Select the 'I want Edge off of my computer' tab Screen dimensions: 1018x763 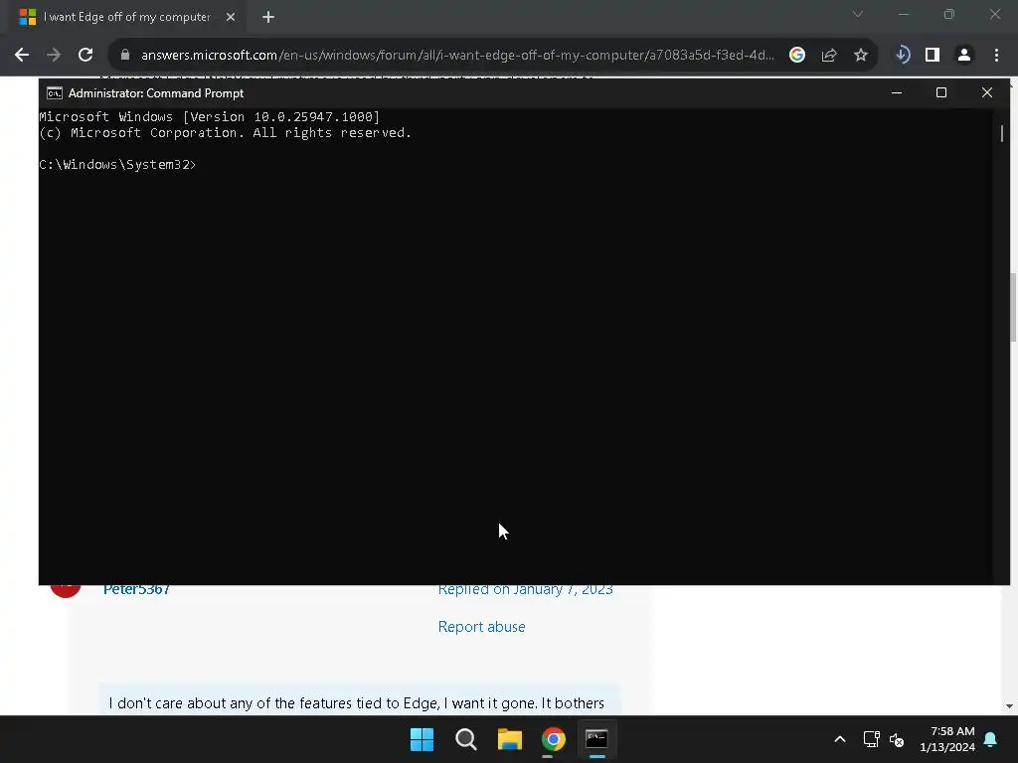tap(126, 17)
